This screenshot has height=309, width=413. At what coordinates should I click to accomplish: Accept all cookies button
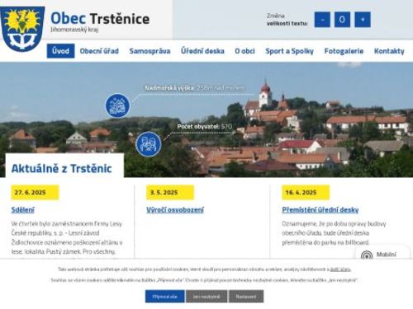[165, 297]
